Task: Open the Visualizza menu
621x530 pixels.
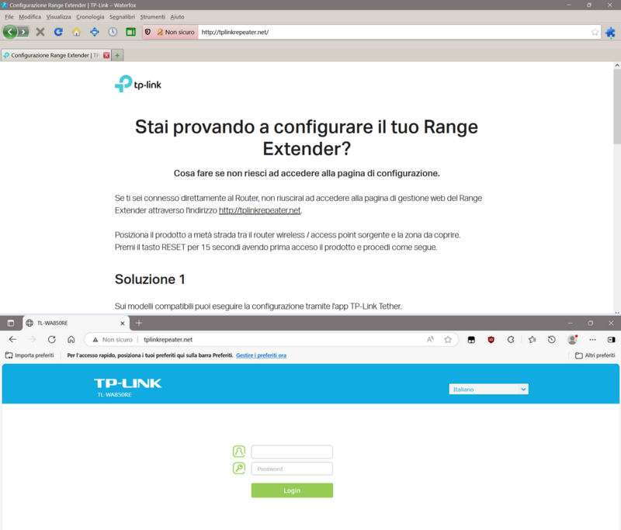Action: click(59, 16)
